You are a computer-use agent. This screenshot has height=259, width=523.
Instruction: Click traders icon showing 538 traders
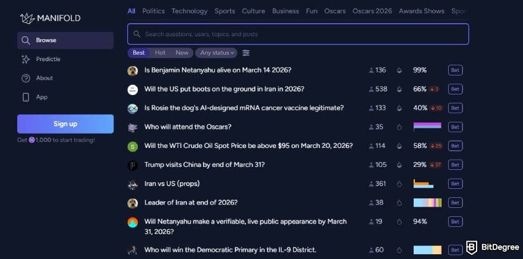coord(371,89)
